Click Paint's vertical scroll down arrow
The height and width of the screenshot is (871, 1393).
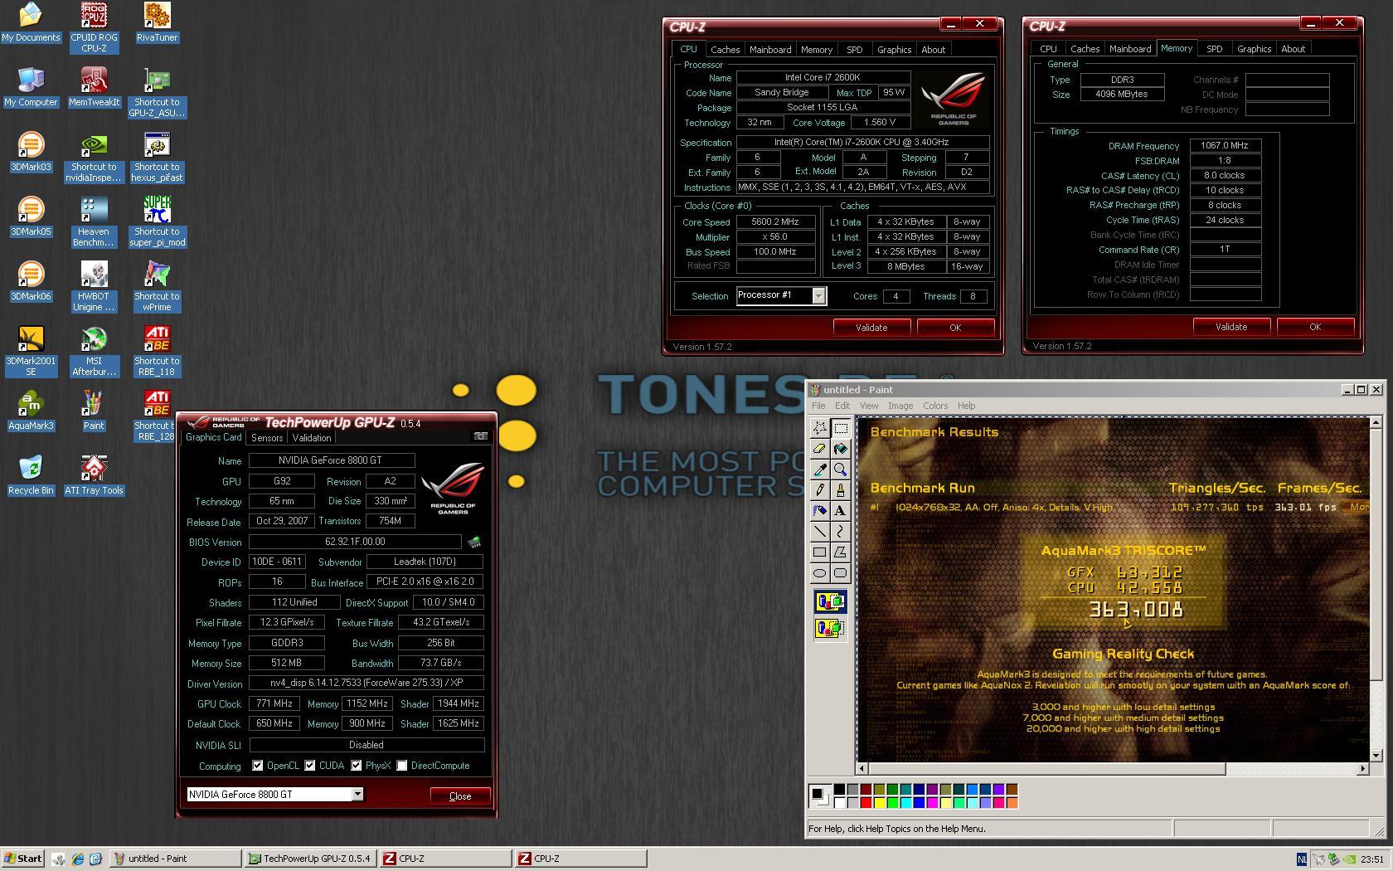click(x=1377, y=756)
